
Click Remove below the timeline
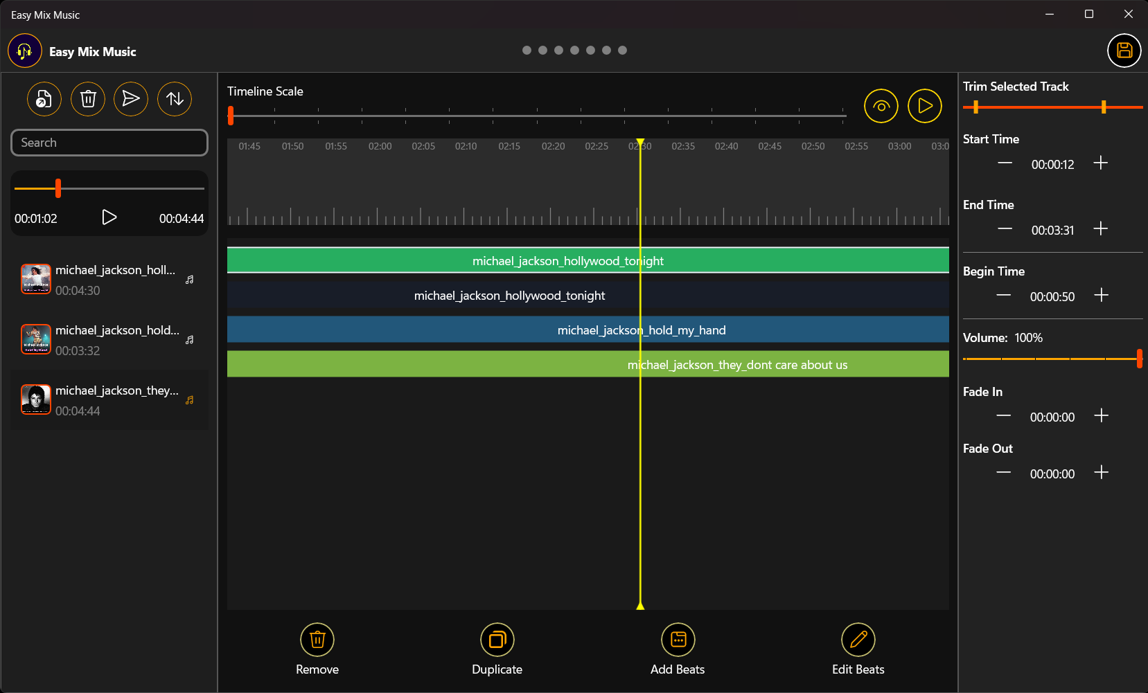[317, 639]
